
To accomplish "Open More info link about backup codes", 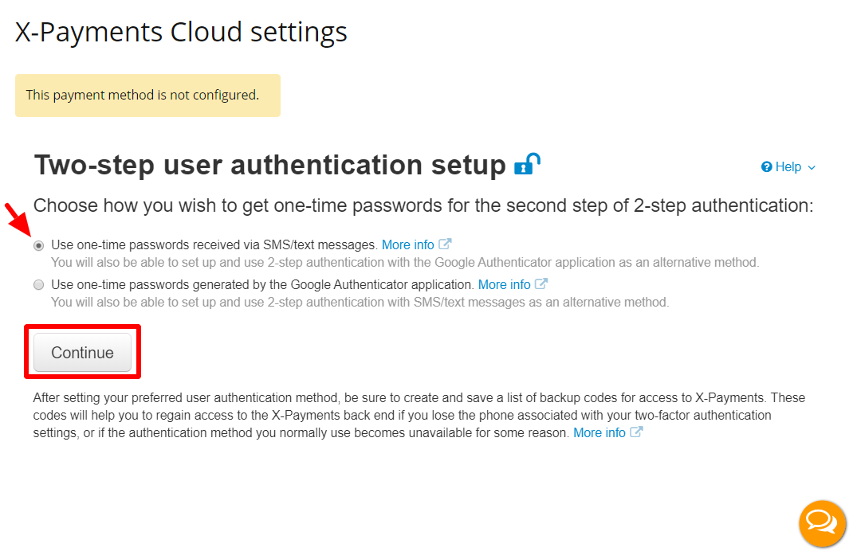I will click(599, 433).
